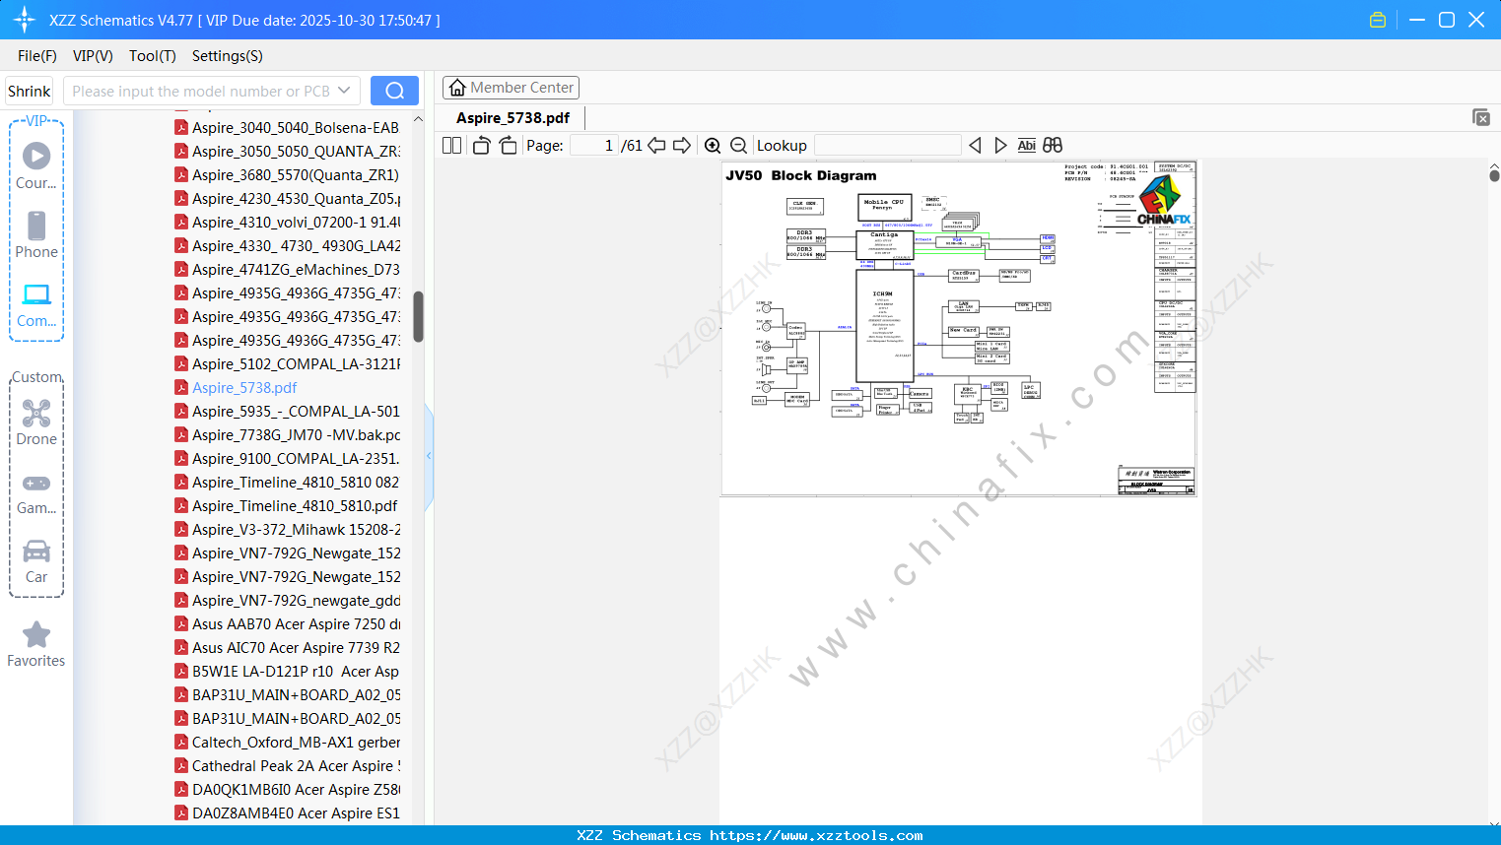Find next lookup result

[x=1000, y=146]
